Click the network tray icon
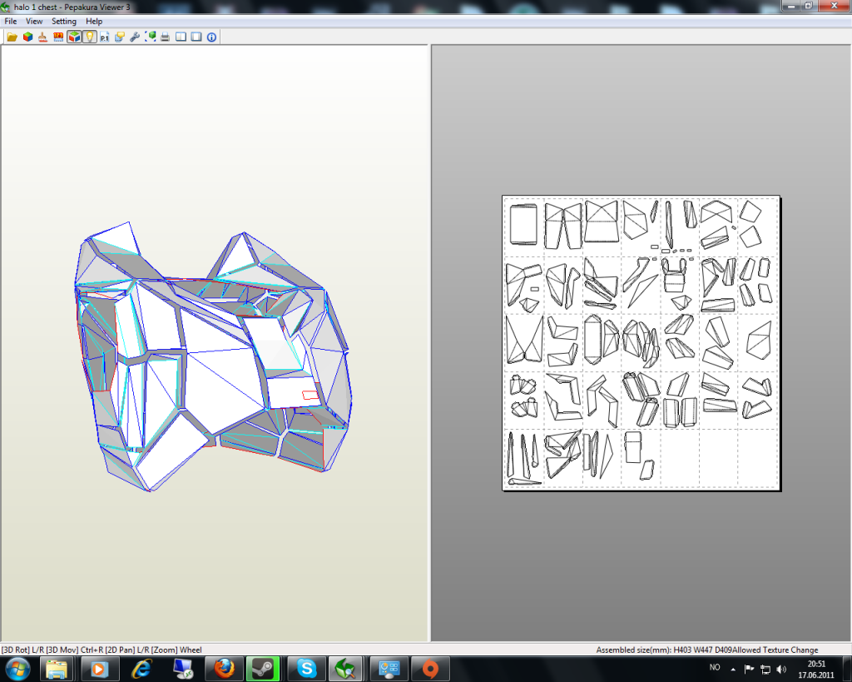852x682 pixels. (765, 669)
